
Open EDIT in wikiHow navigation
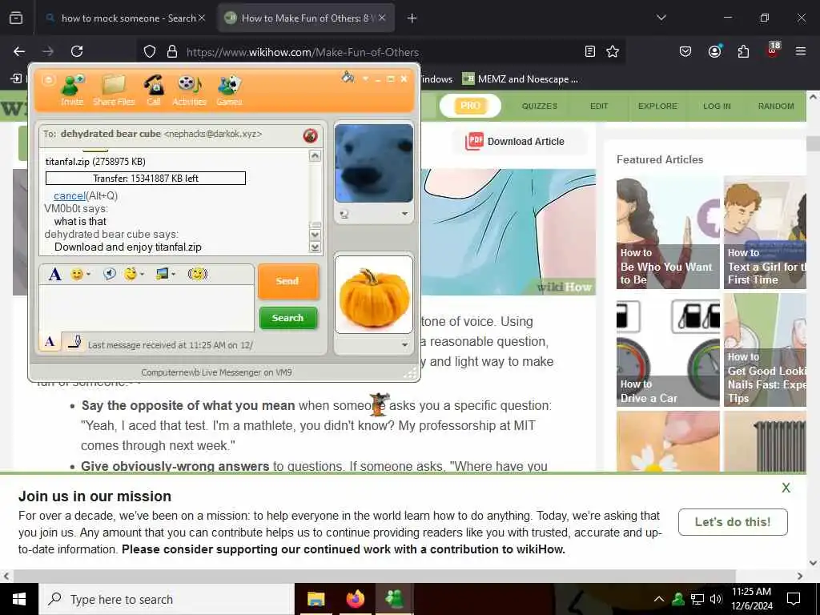[x=599, y=107]
